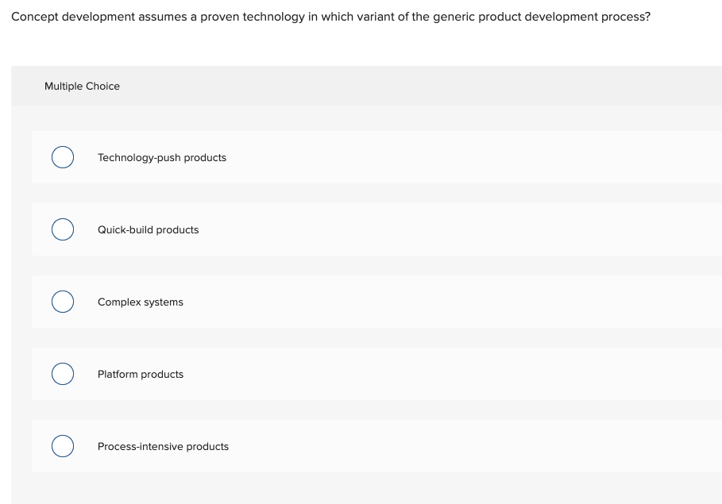This screenshot has height=504, width=722.
Task: Click the Technology-push products answer label
Action: coord(161,157)
